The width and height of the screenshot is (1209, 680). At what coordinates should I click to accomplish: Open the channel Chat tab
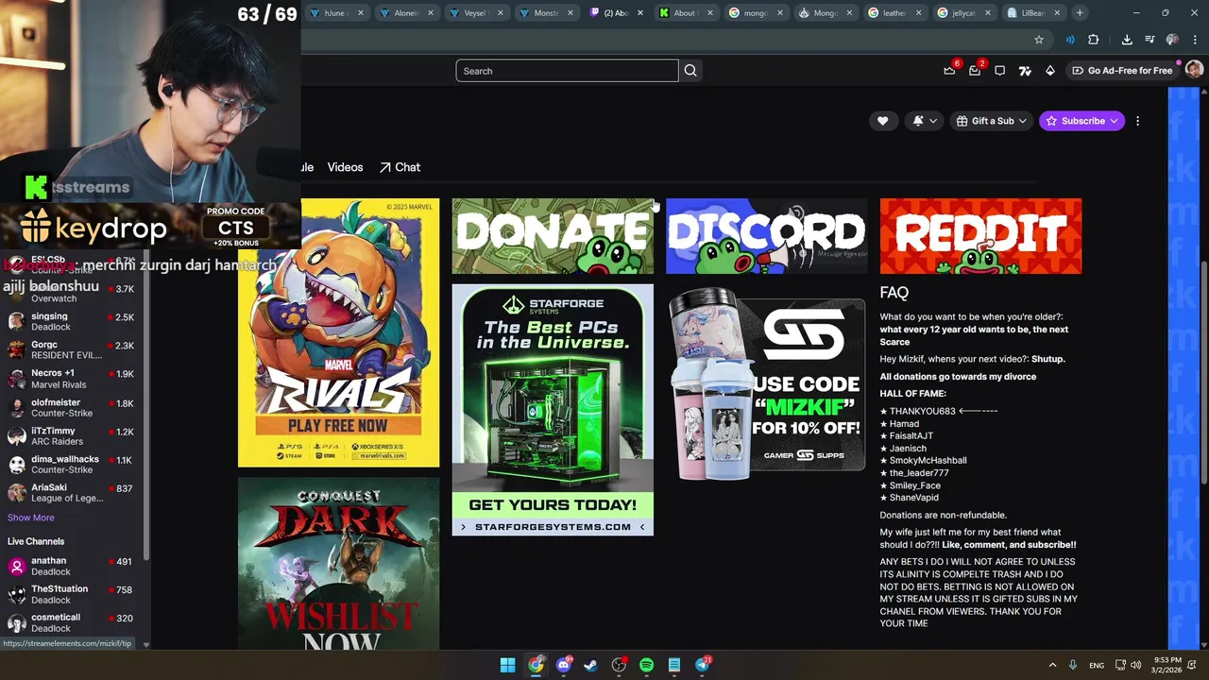400,167
